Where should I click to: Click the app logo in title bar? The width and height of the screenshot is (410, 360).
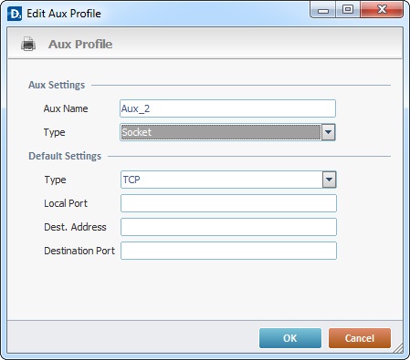click(x=15, y=14)
